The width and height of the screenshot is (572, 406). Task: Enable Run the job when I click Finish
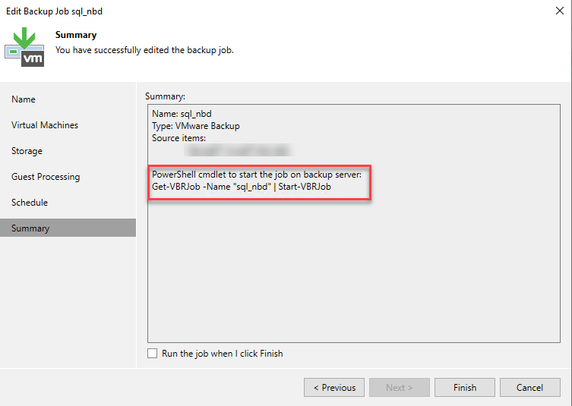pos(153,354)
